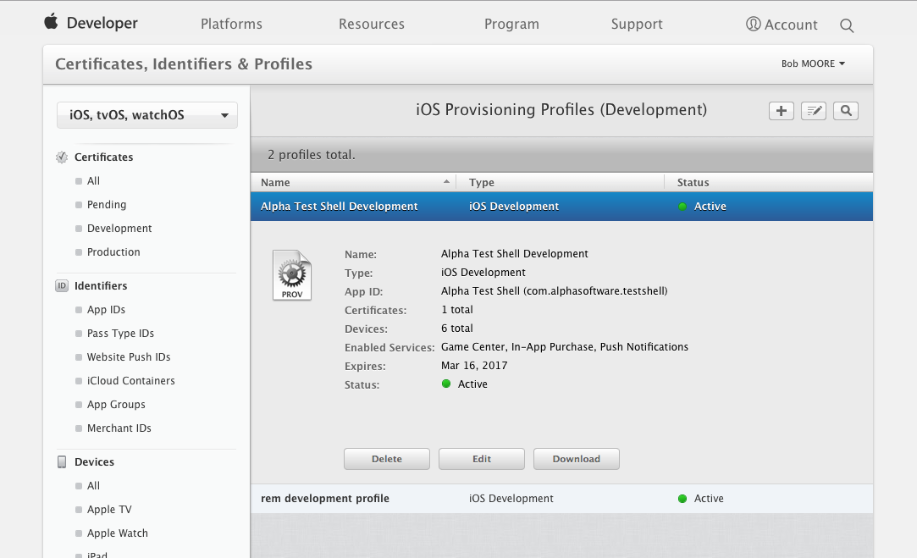The width and height of the screenshot is (917, 558).
Task: Click the profile search magnifier icon button
Action: click(x=846, y=111)
